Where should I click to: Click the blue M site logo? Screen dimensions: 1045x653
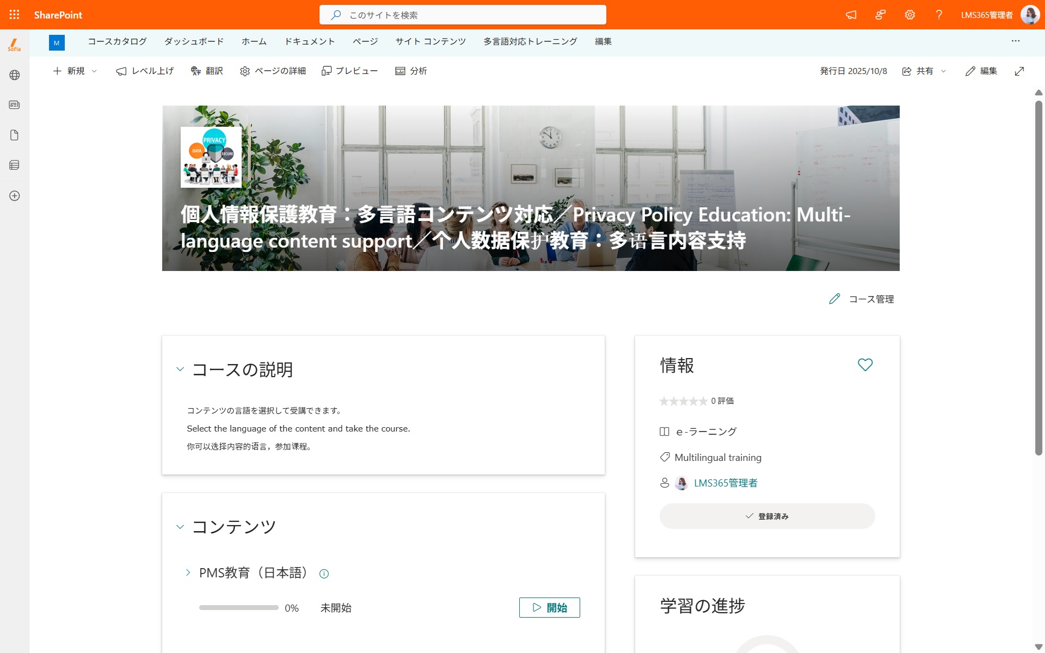(x=57, y=42)
